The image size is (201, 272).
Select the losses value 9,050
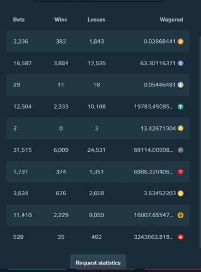click(96, 215)
